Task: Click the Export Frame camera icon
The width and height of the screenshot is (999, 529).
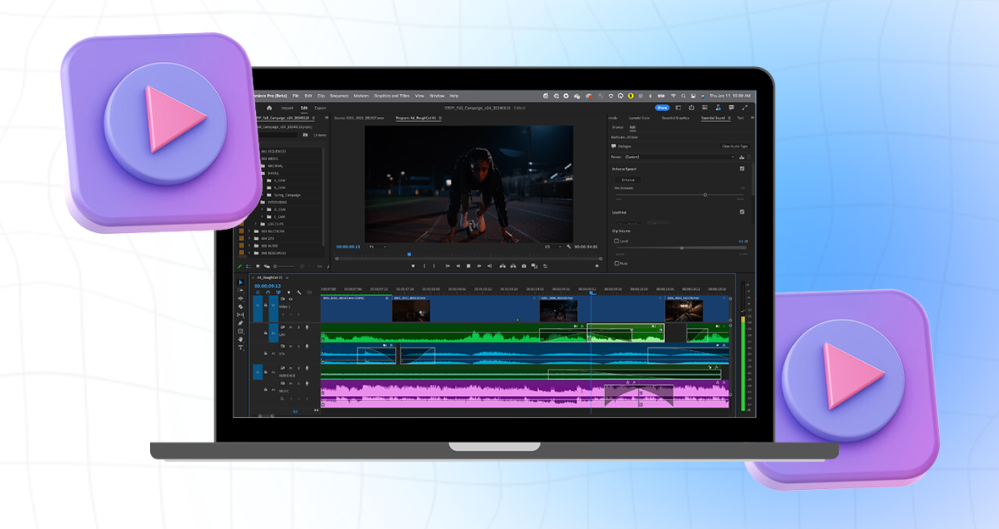Action: click(x=524, y=266)
